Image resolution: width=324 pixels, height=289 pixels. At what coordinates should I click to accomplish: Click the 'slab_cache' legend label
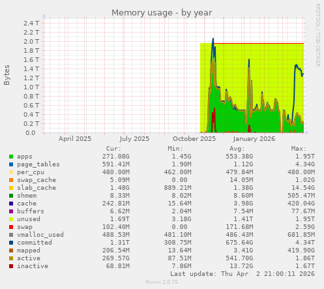coord(37,188)
